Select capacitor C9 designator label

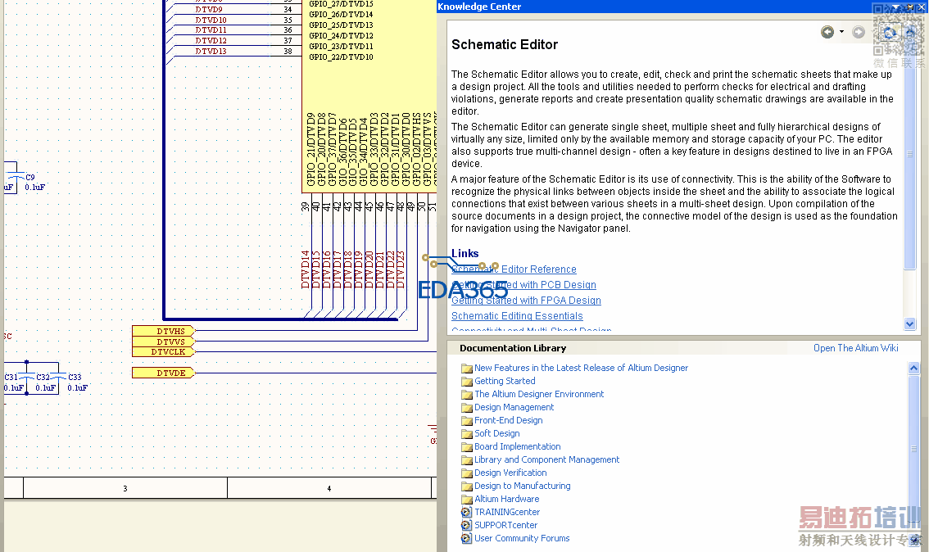pyautogui.click(x=30, y=177)
